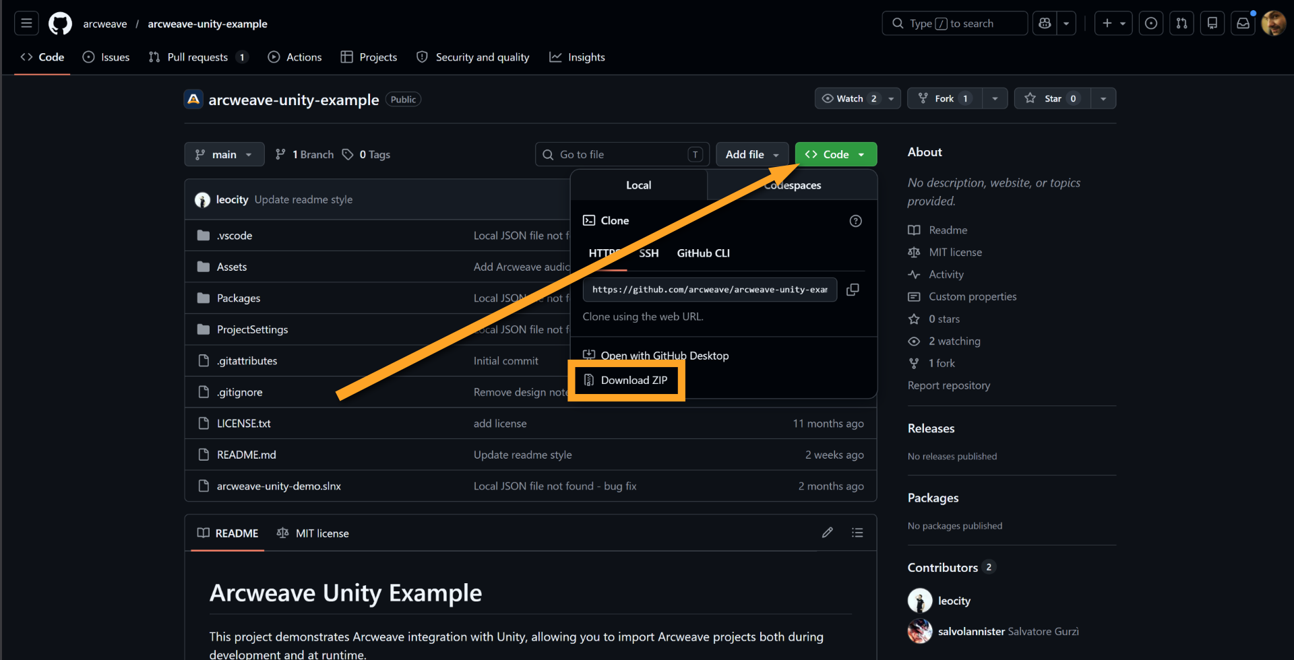The width and height of the screenshot is (1294, 660).
Task: Open the LICENSE.txt file
Action: [243, 424]
